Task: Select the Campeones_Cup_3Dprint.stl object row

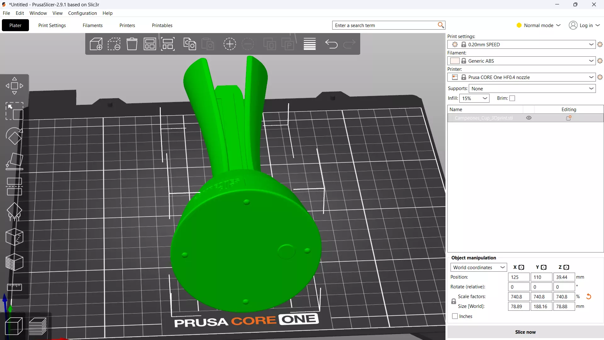Action: point(525,118)
